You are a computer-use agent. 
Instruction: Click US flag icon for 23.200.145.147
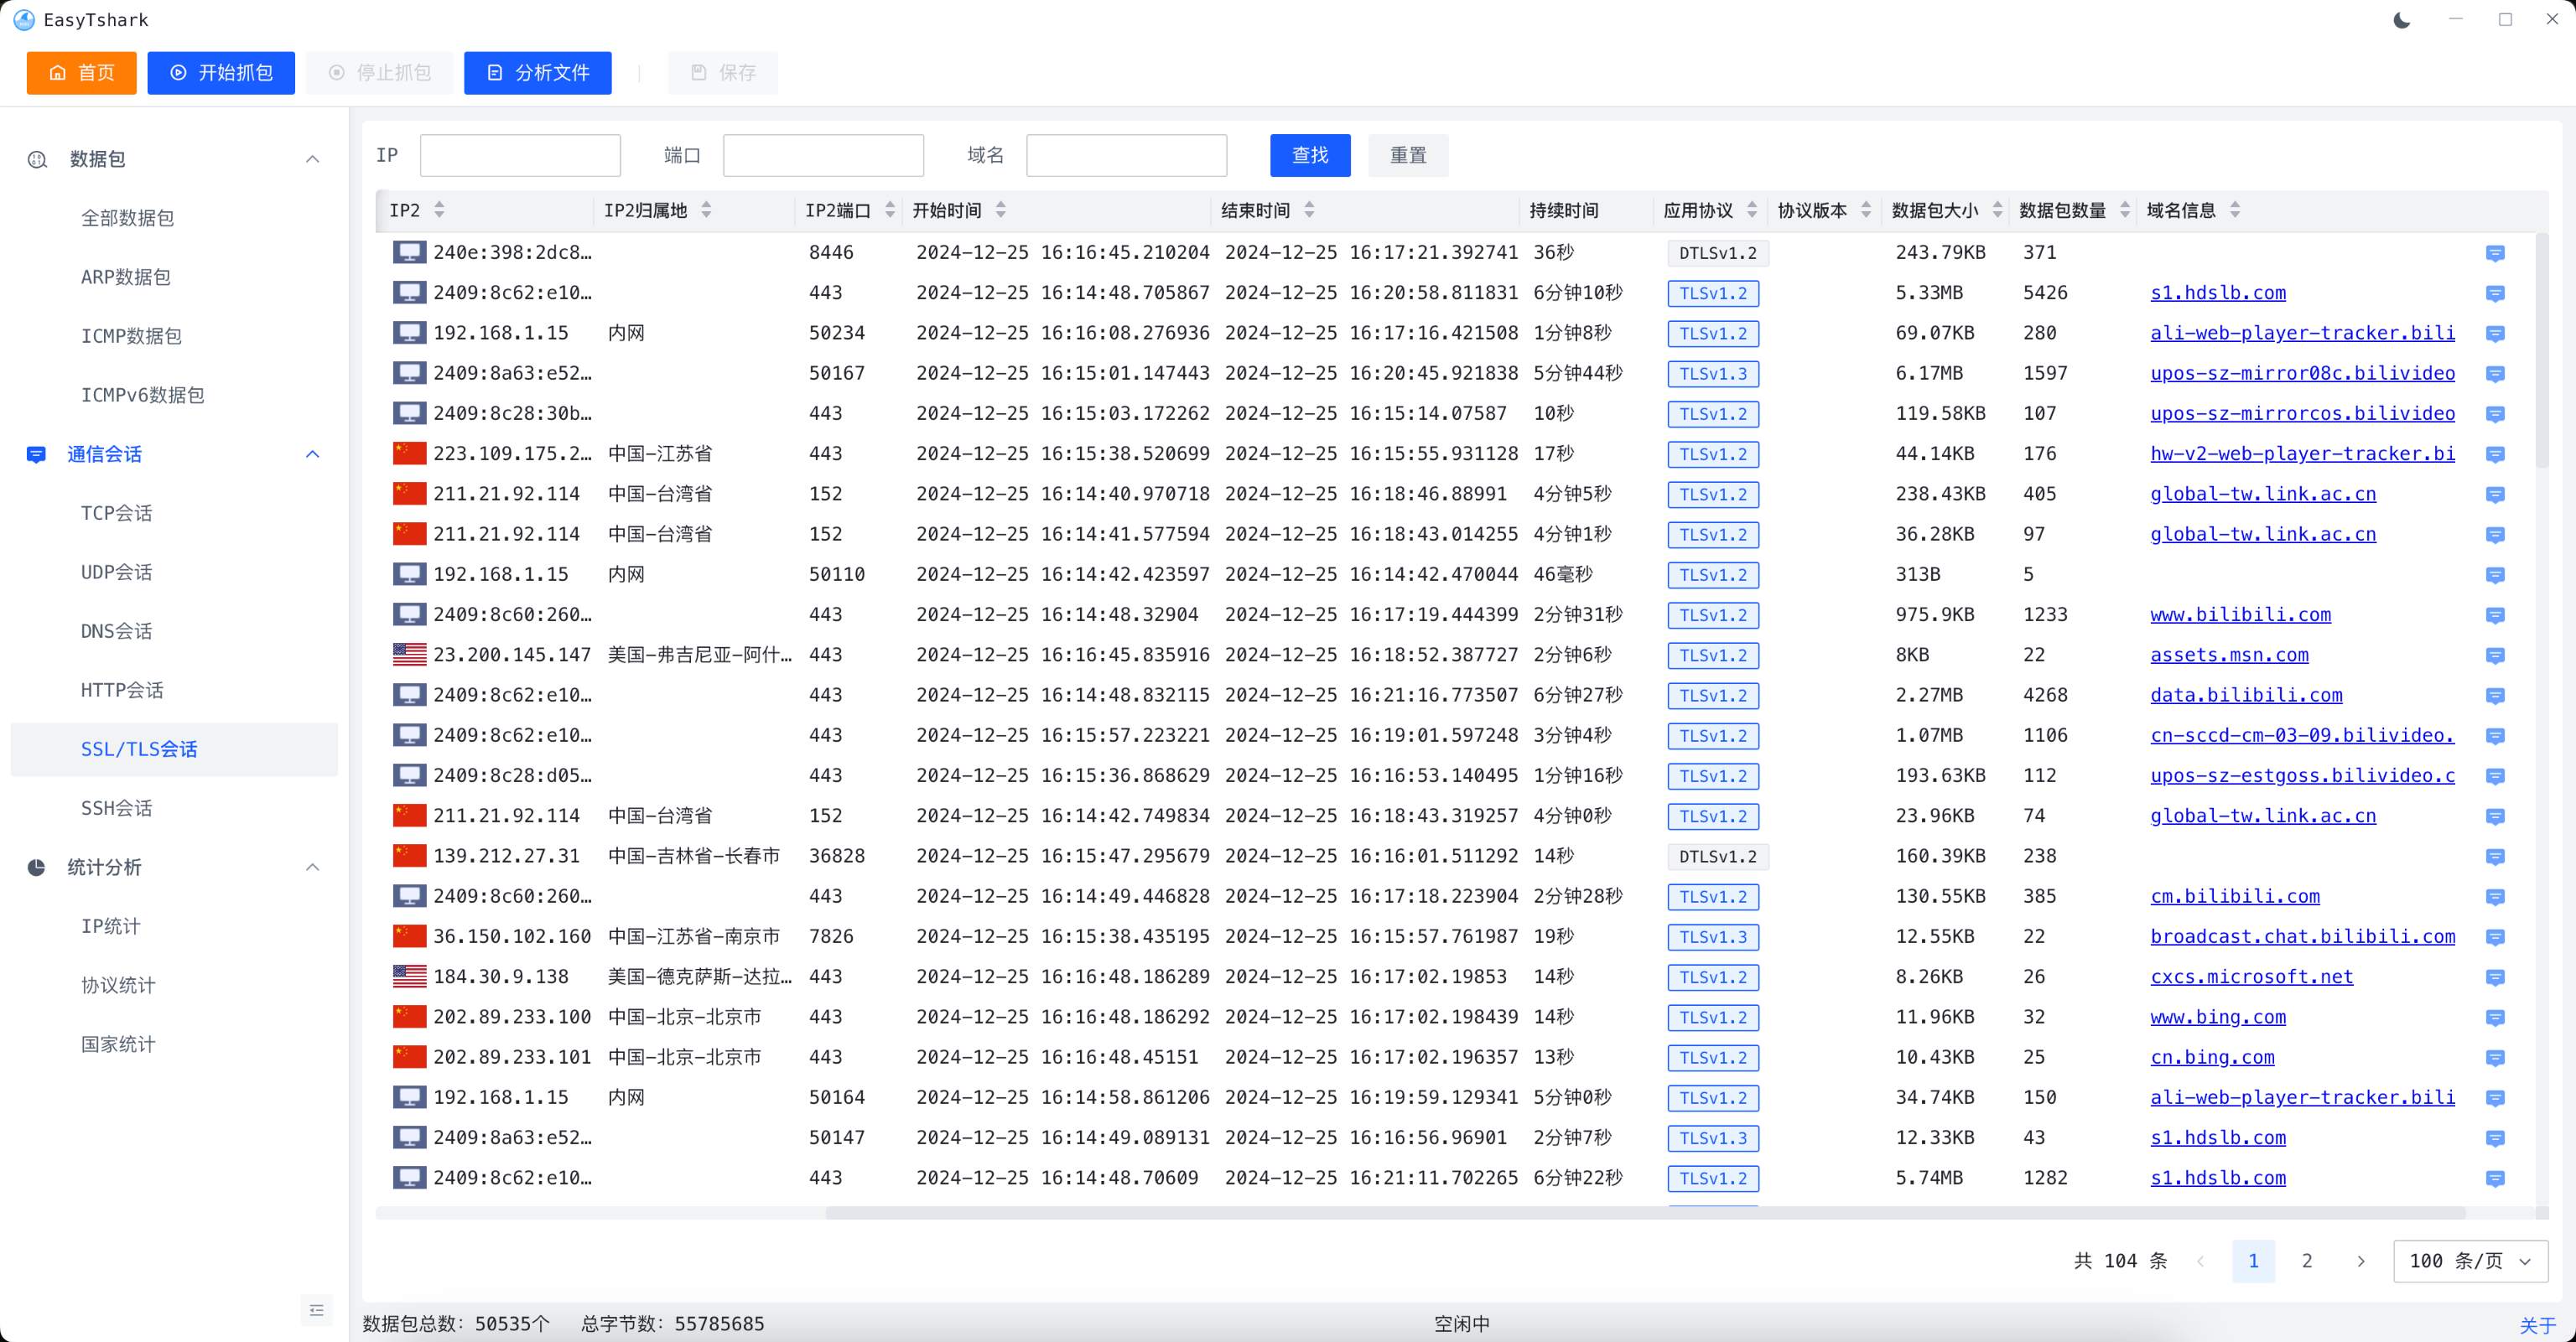[409, 655]
